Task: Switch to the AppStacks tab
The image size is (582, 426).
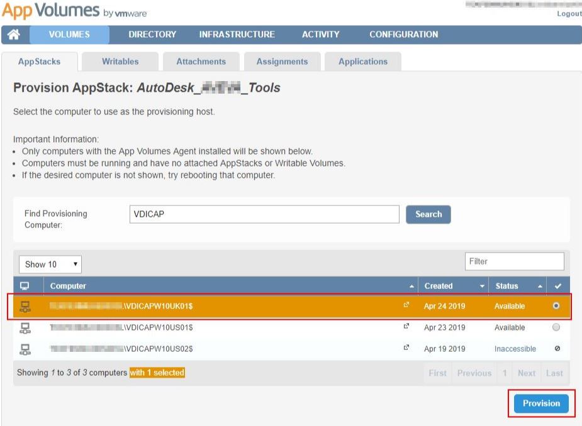Action: pos(40,62)
